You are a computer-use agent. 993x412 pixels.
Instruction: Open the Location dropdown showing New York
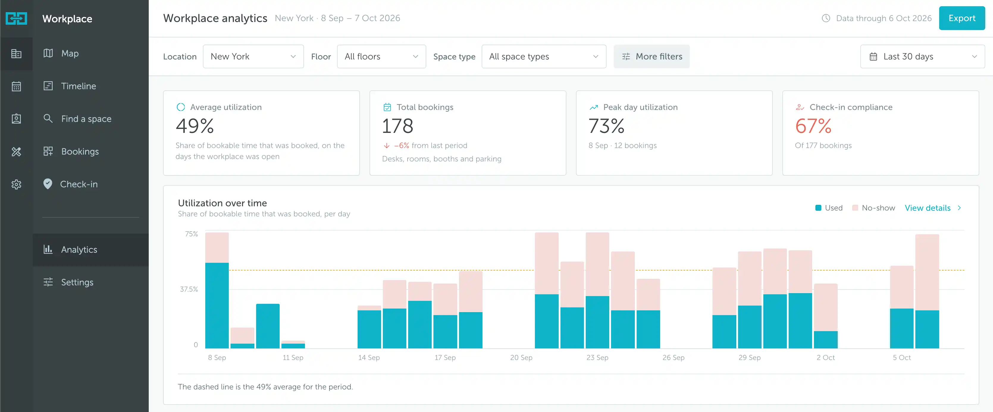253,56
